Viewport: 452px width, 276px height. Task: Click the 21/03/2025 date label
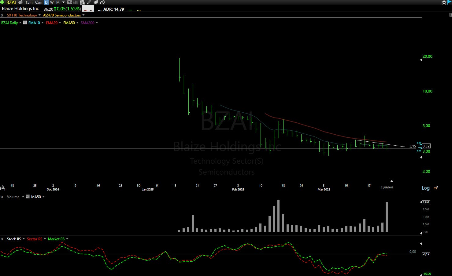pos(387,187)
